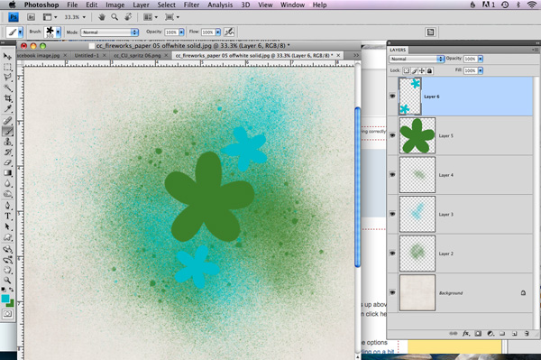The height and width of the screenshot is (360, 541).
Task: Toggle the Brushes panel button
Action: click(430, 32)
